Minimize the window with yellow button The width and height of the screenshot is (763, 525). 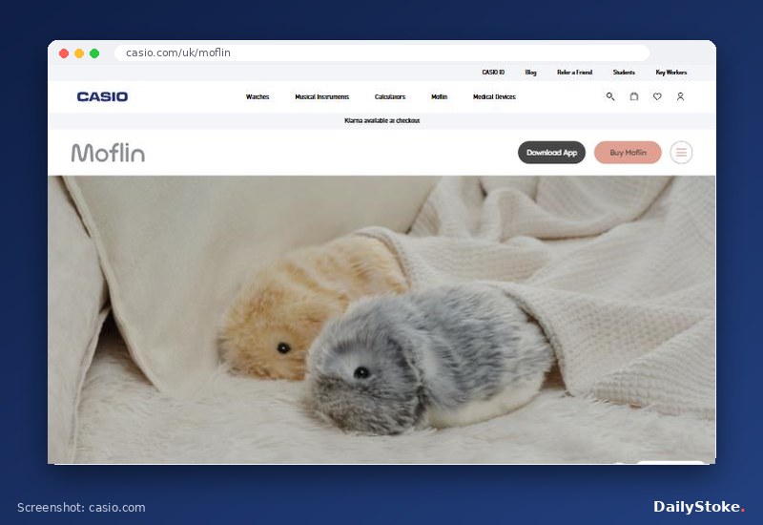[x=79, y=53]
